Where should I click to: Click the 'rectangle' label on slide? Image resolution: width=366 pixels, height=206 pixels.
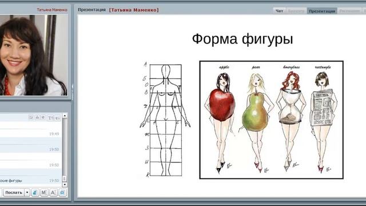tap(323, 68)
